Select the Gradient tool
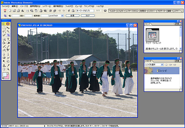 point(8,43)
